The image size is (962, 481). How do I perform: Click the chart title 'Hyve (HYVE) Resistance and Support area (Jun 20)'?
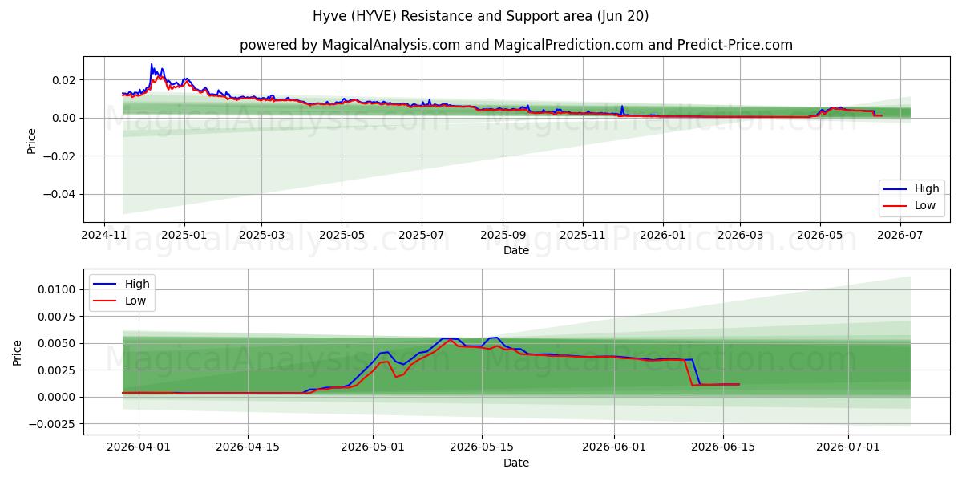pos(481,16)
